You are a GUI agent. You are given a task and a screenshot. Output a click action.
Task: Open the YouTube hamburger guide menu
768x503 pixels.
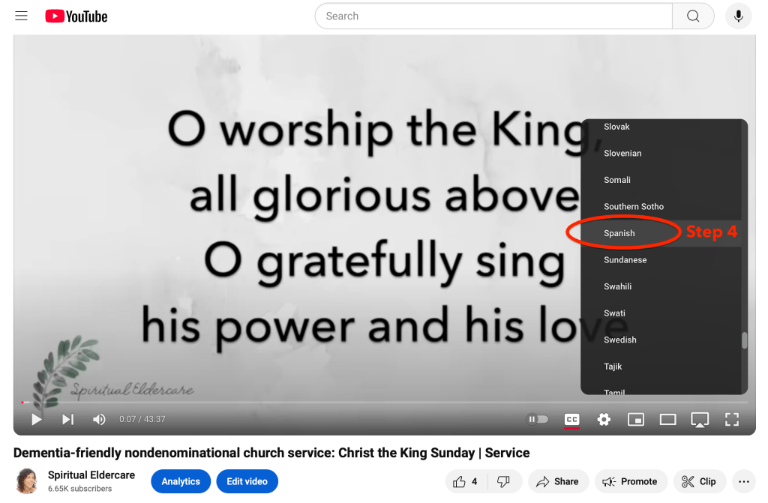pyautogui.click(x=21, y=16)
